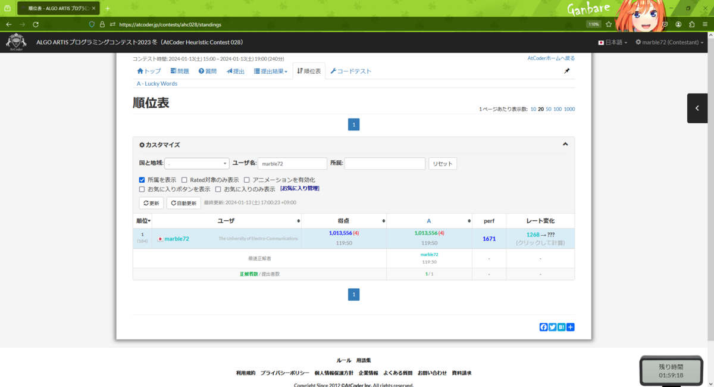Click into the 所属 input field
The image size is (714, 387).
(x=385, y=163)
